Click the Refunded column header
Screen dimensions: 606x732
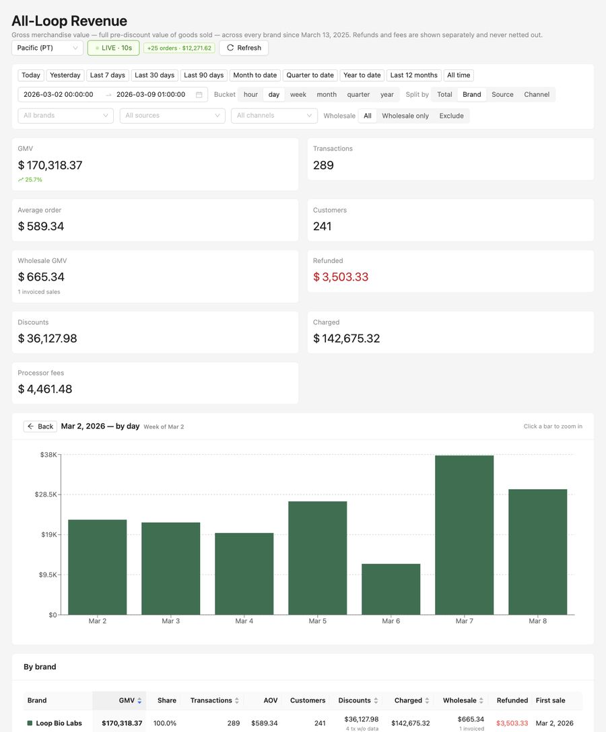point(512,701)
